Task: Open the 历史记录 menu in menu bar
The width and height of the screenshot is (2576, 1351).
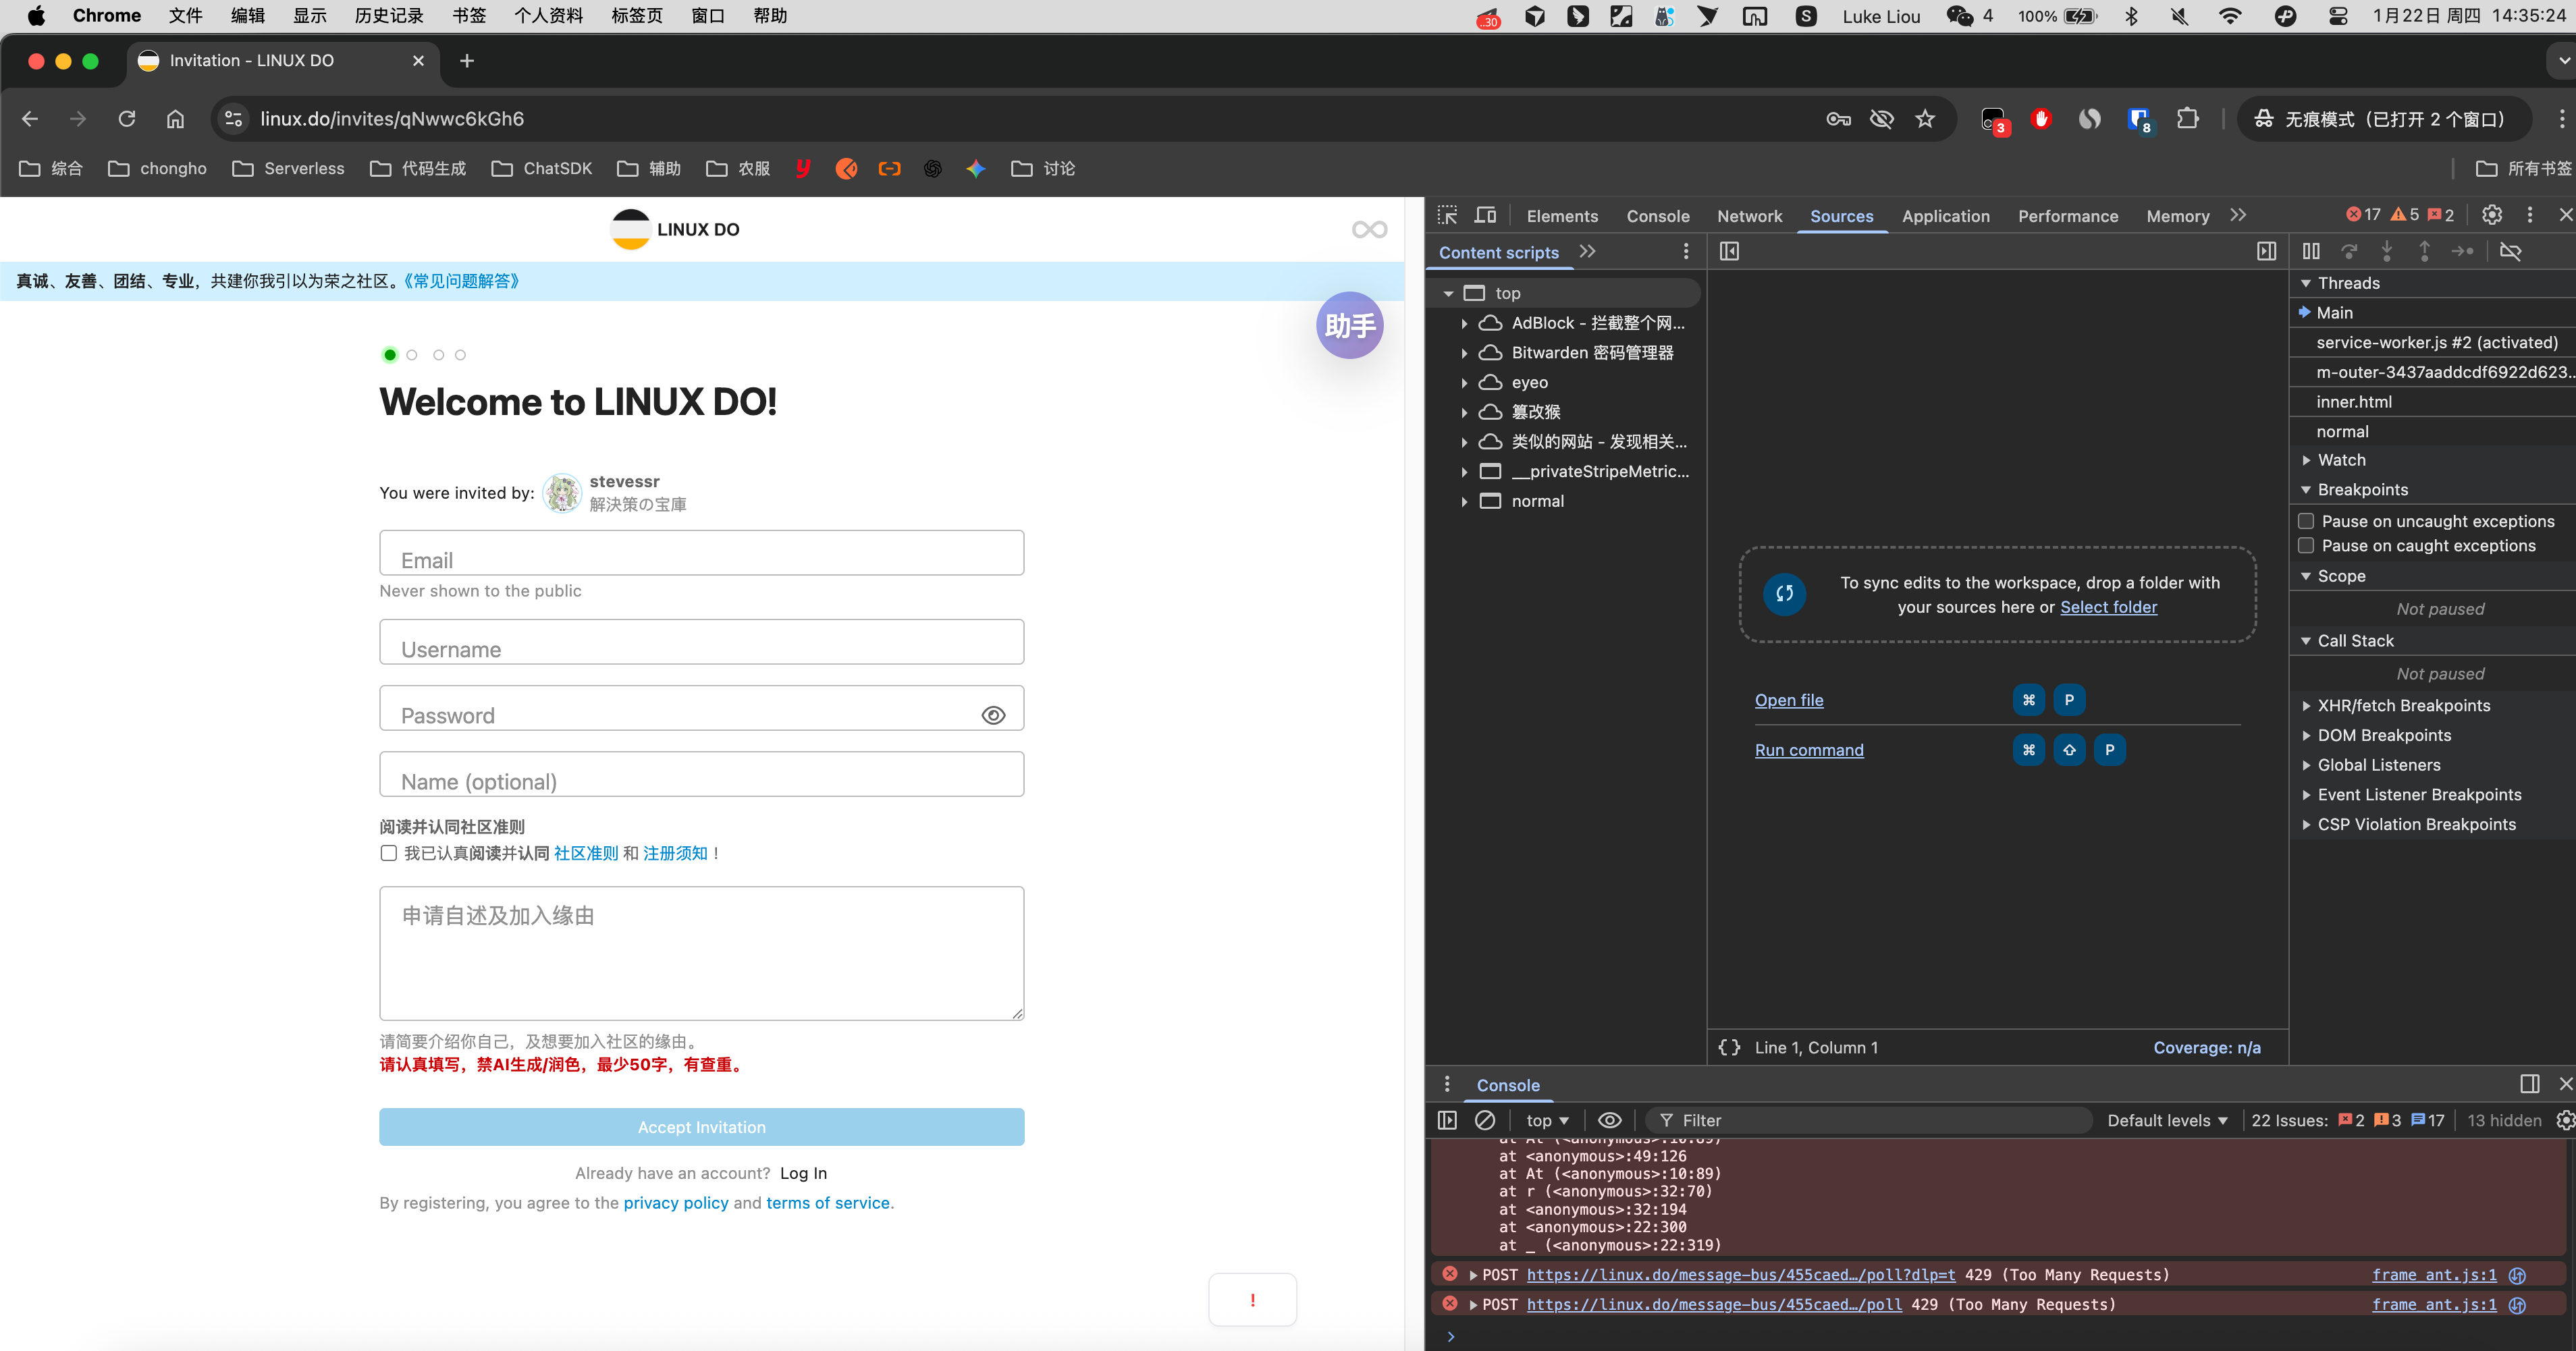Action: [389, 16]
